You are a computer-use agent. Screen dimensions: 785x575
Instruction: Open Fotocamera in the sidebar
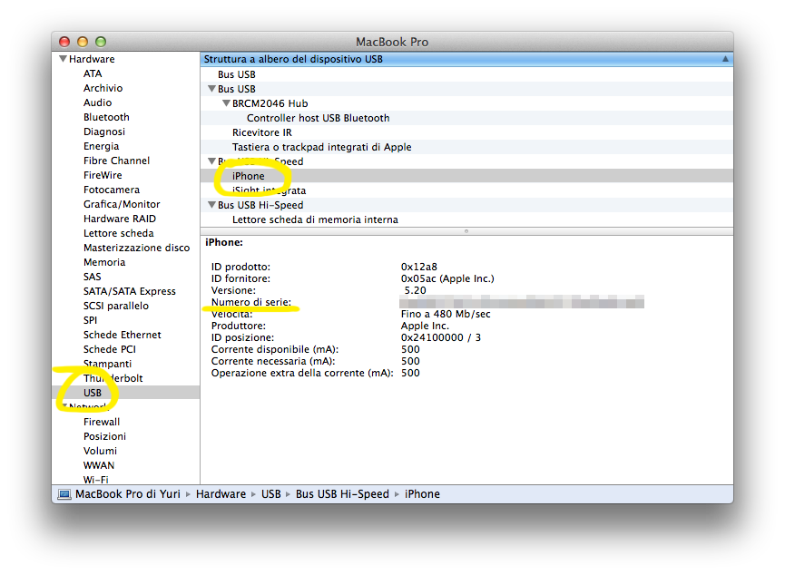click(112, 190)
